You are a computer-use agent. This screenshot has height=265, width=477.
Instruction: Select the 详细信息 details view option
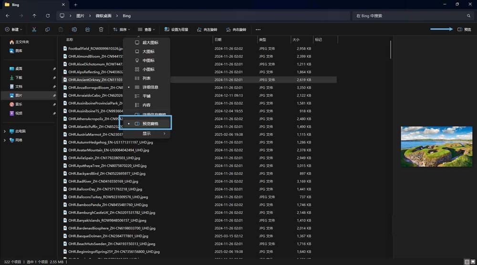point(150,87)
